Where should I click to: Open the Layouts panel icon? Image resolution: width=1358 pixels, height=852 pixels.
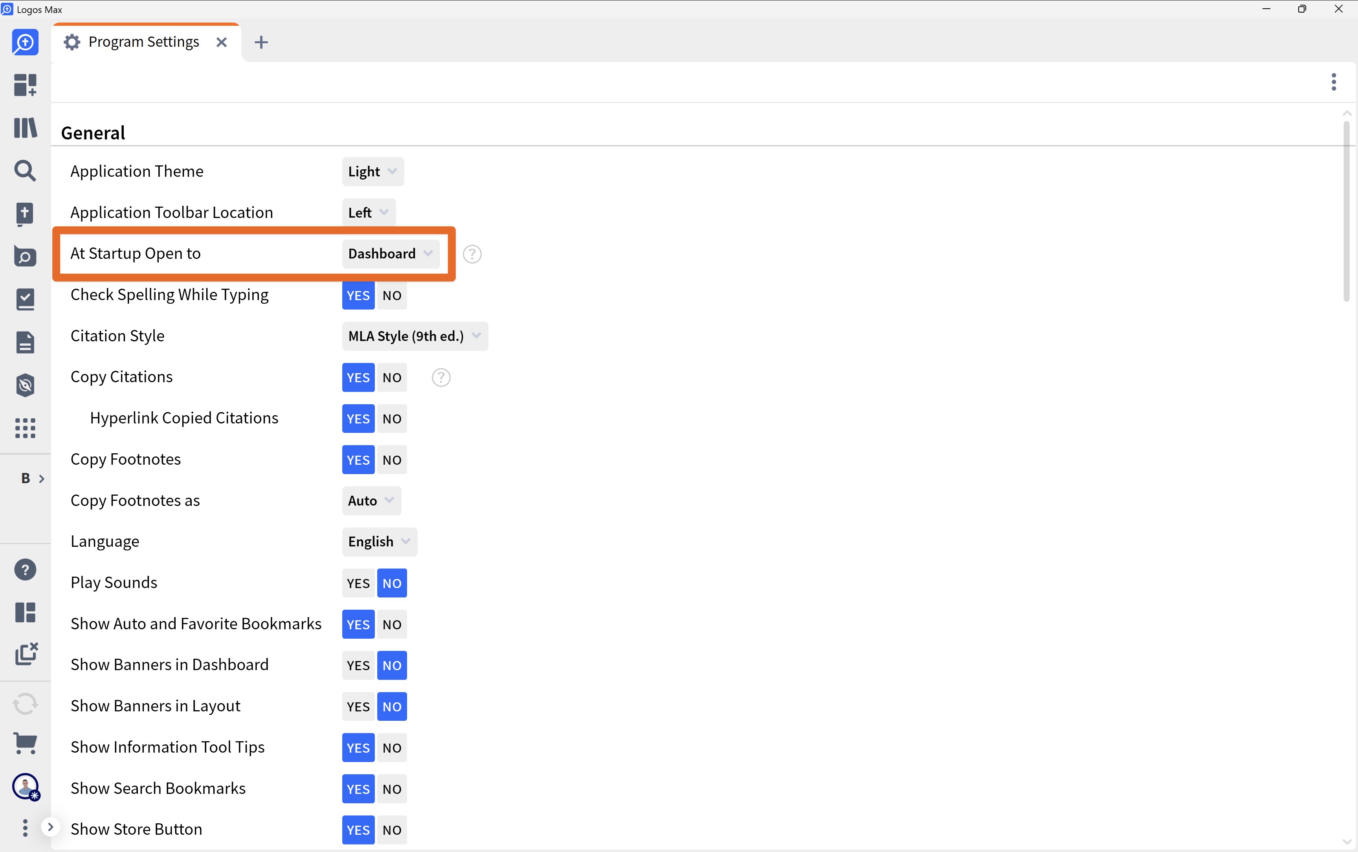point(26,612)
